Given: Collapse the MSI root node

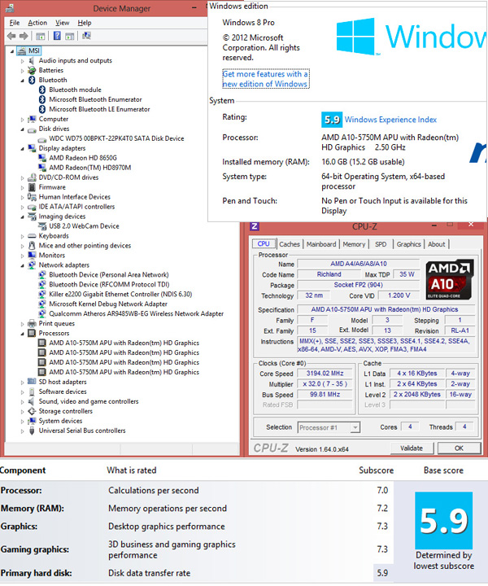Looking at the screenshot, I should point(12,51).
